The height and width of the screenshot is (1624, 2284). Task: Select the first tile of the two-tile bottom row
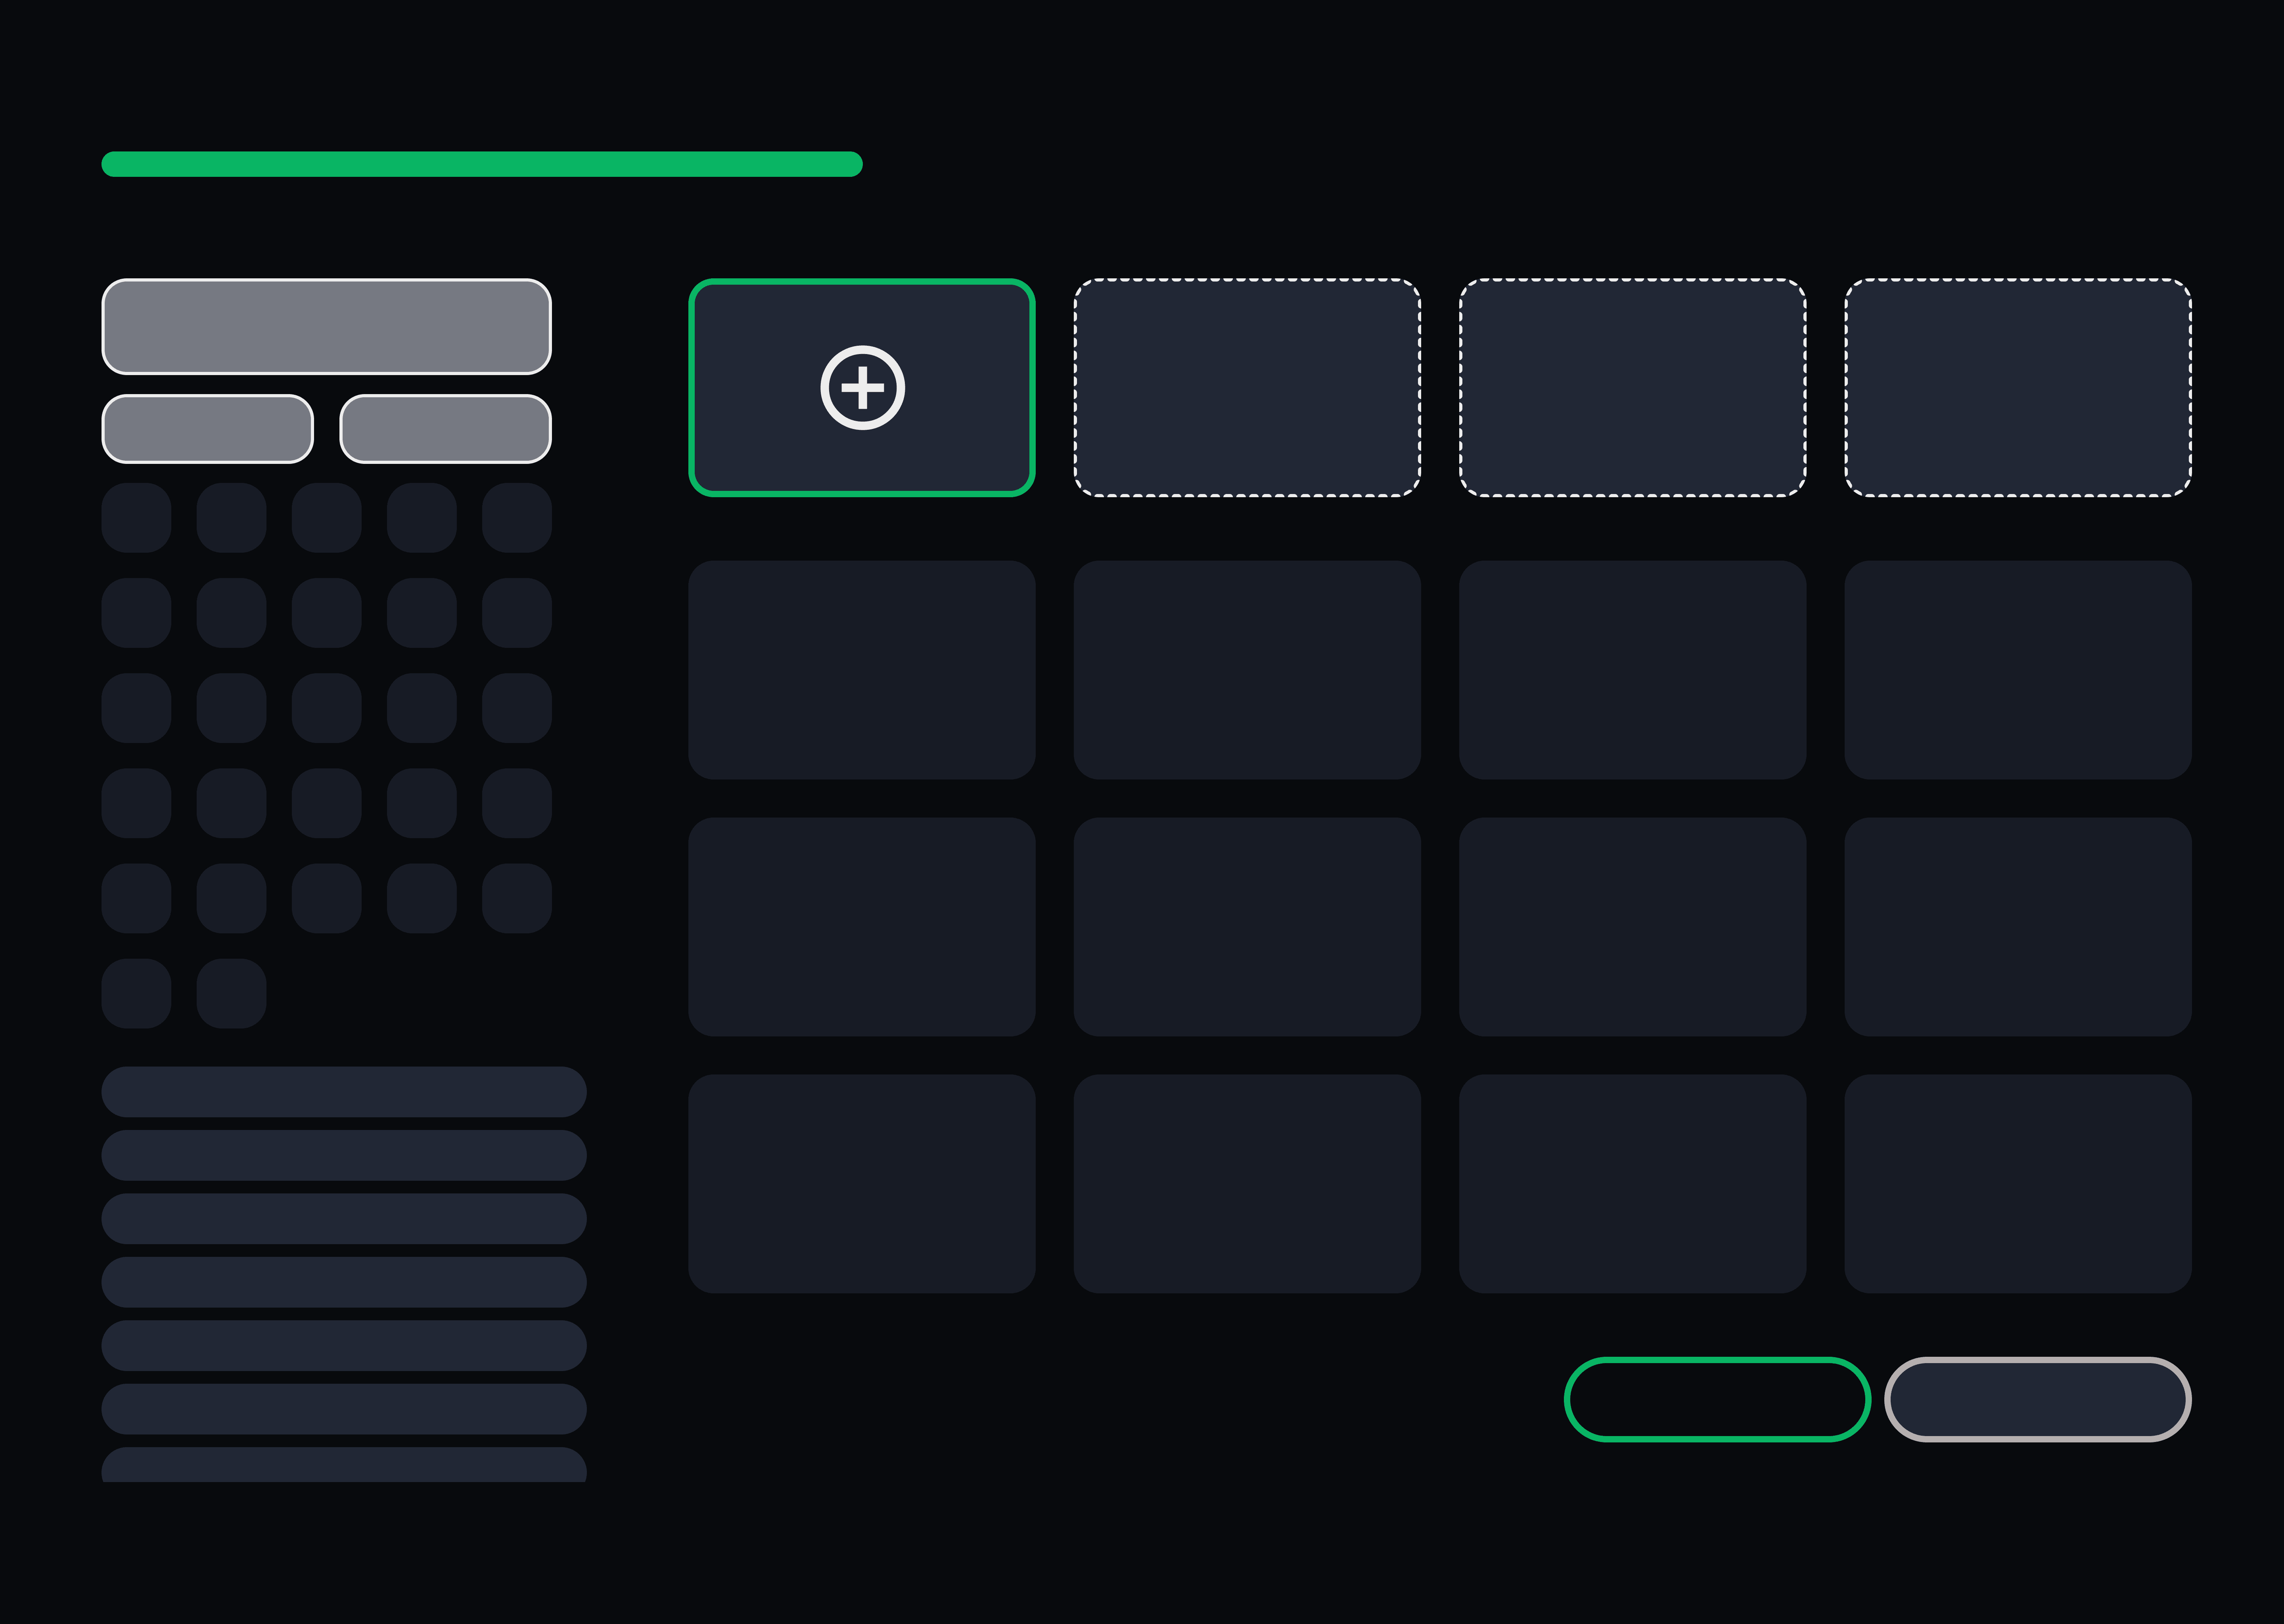tap(136, 993)
